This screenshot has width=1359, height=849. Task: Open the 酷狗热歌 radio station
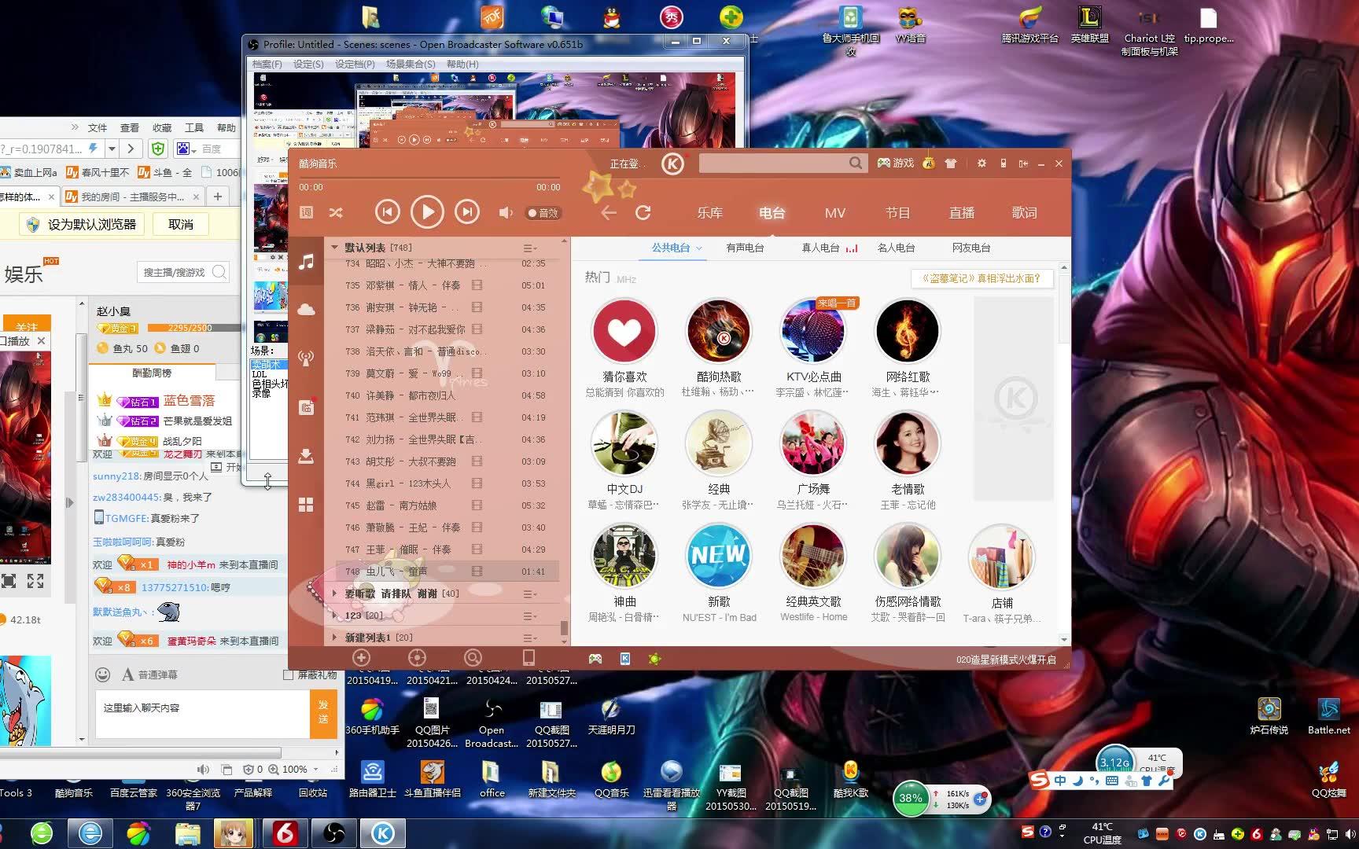pyautogui.click(x=718, y=332)
